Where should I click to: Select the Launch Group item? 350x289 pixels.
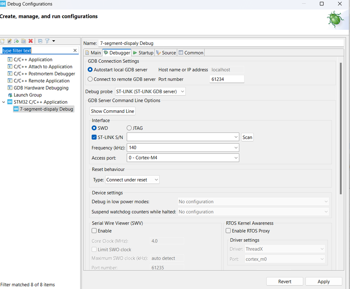point(25,95)
